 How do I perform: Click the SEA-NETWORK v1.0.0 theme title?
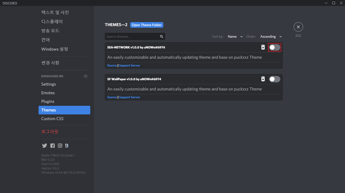(x=136, y=47)
